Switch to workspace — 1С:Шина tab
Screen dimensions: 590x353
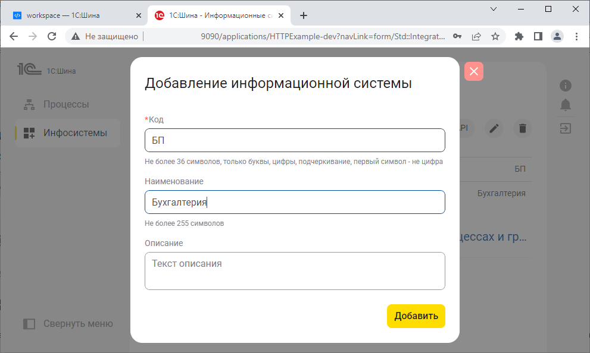point(70,15)
